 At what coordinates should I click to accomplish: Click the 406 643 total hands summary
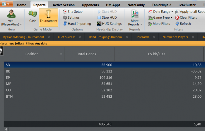click(105, 124)
